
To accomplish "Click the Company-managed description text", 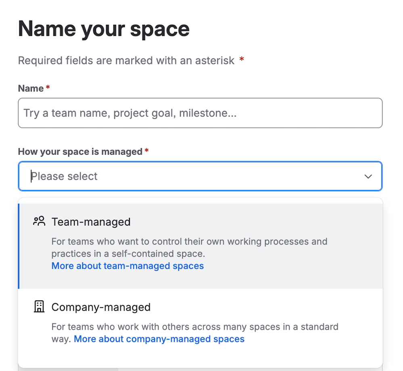I will (x=194, y=327).
